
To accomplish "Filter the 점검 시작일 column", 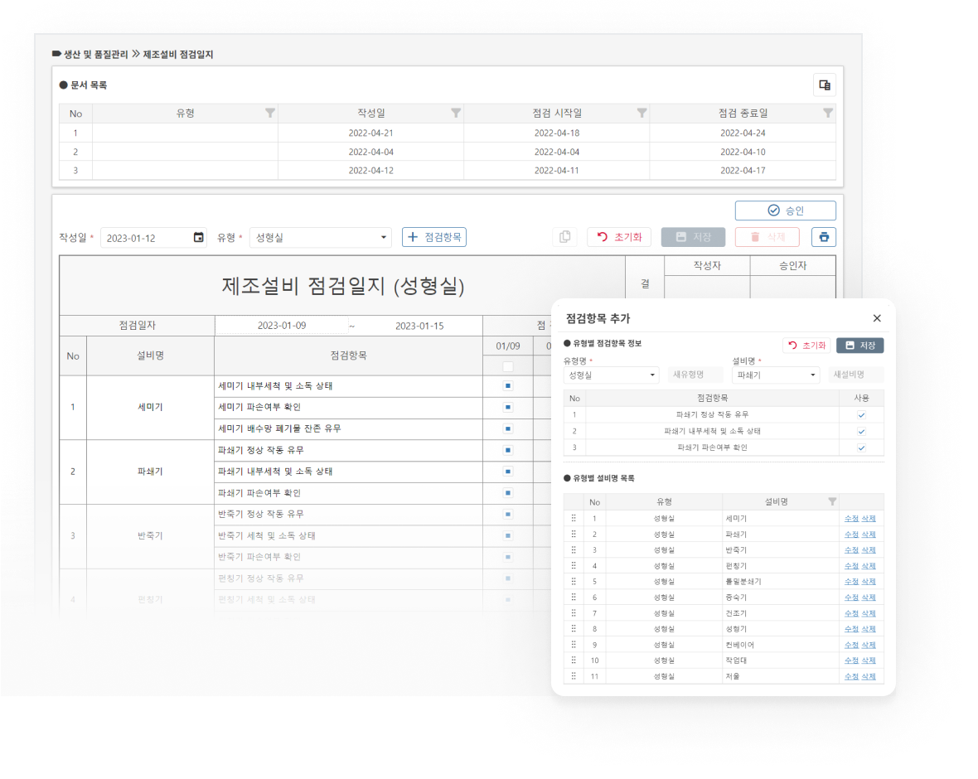I will [x=642, y=113].
